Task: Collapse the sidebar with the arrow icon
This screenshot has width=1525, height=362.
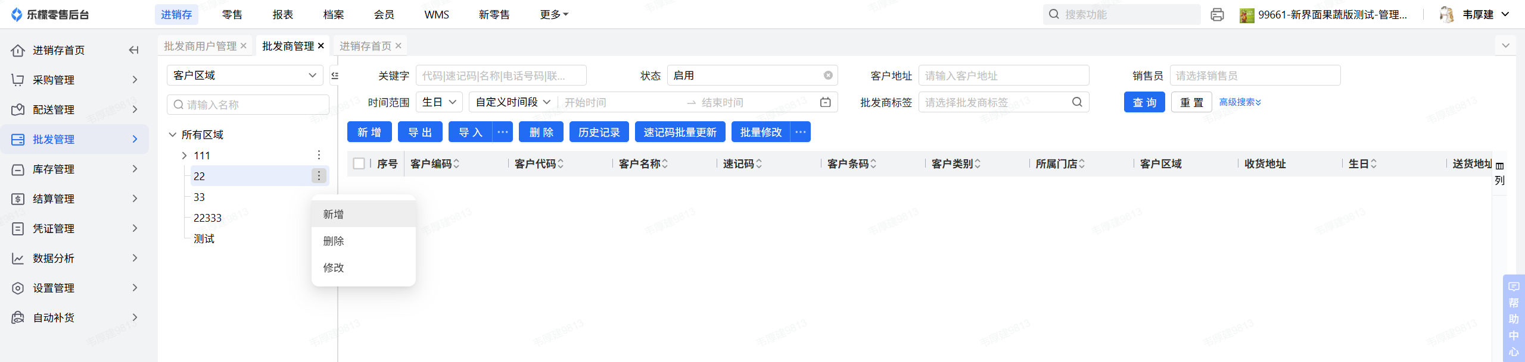Action: (x=134, y=50)
